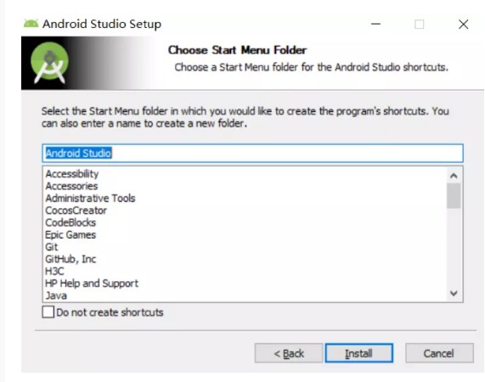Minimize the Android Studio Setup window

coord(375,24)
